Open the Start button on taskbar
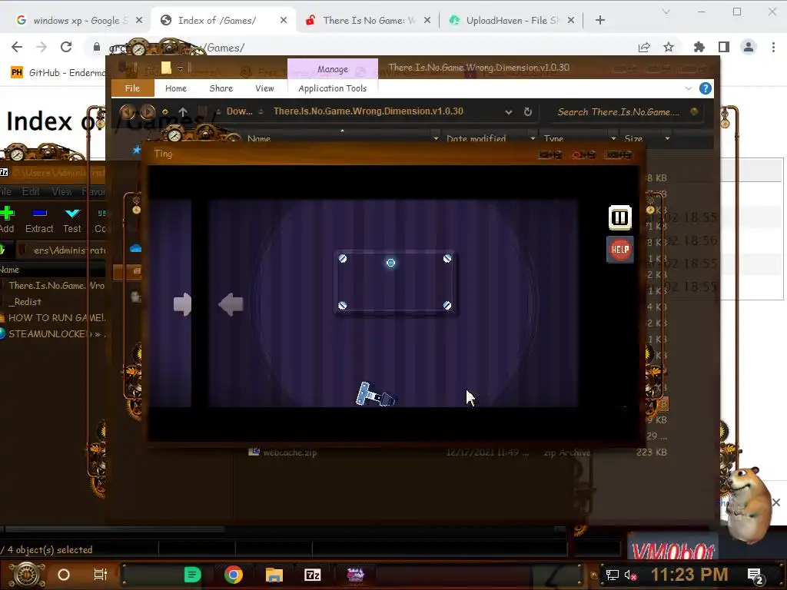 (28, 575)
